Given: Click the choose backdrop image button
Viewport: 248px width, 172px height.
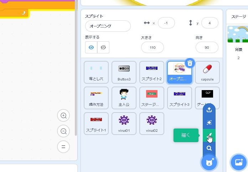Looking at the screenshot, I should coord(239,162).
